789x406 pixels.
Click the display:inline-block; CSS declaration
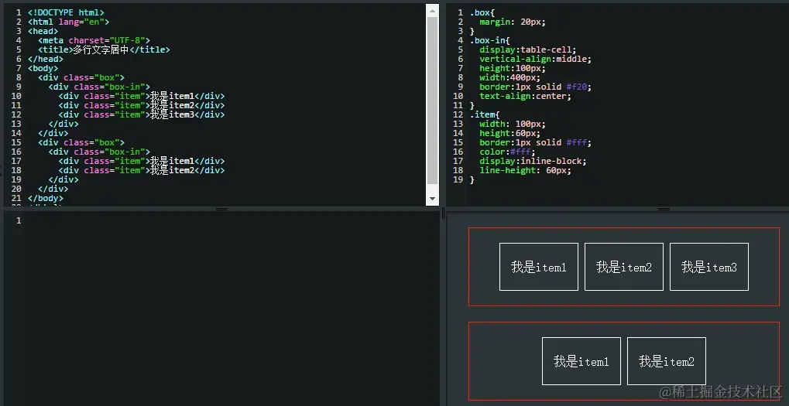pyautogui.click(x=533, y=162)
